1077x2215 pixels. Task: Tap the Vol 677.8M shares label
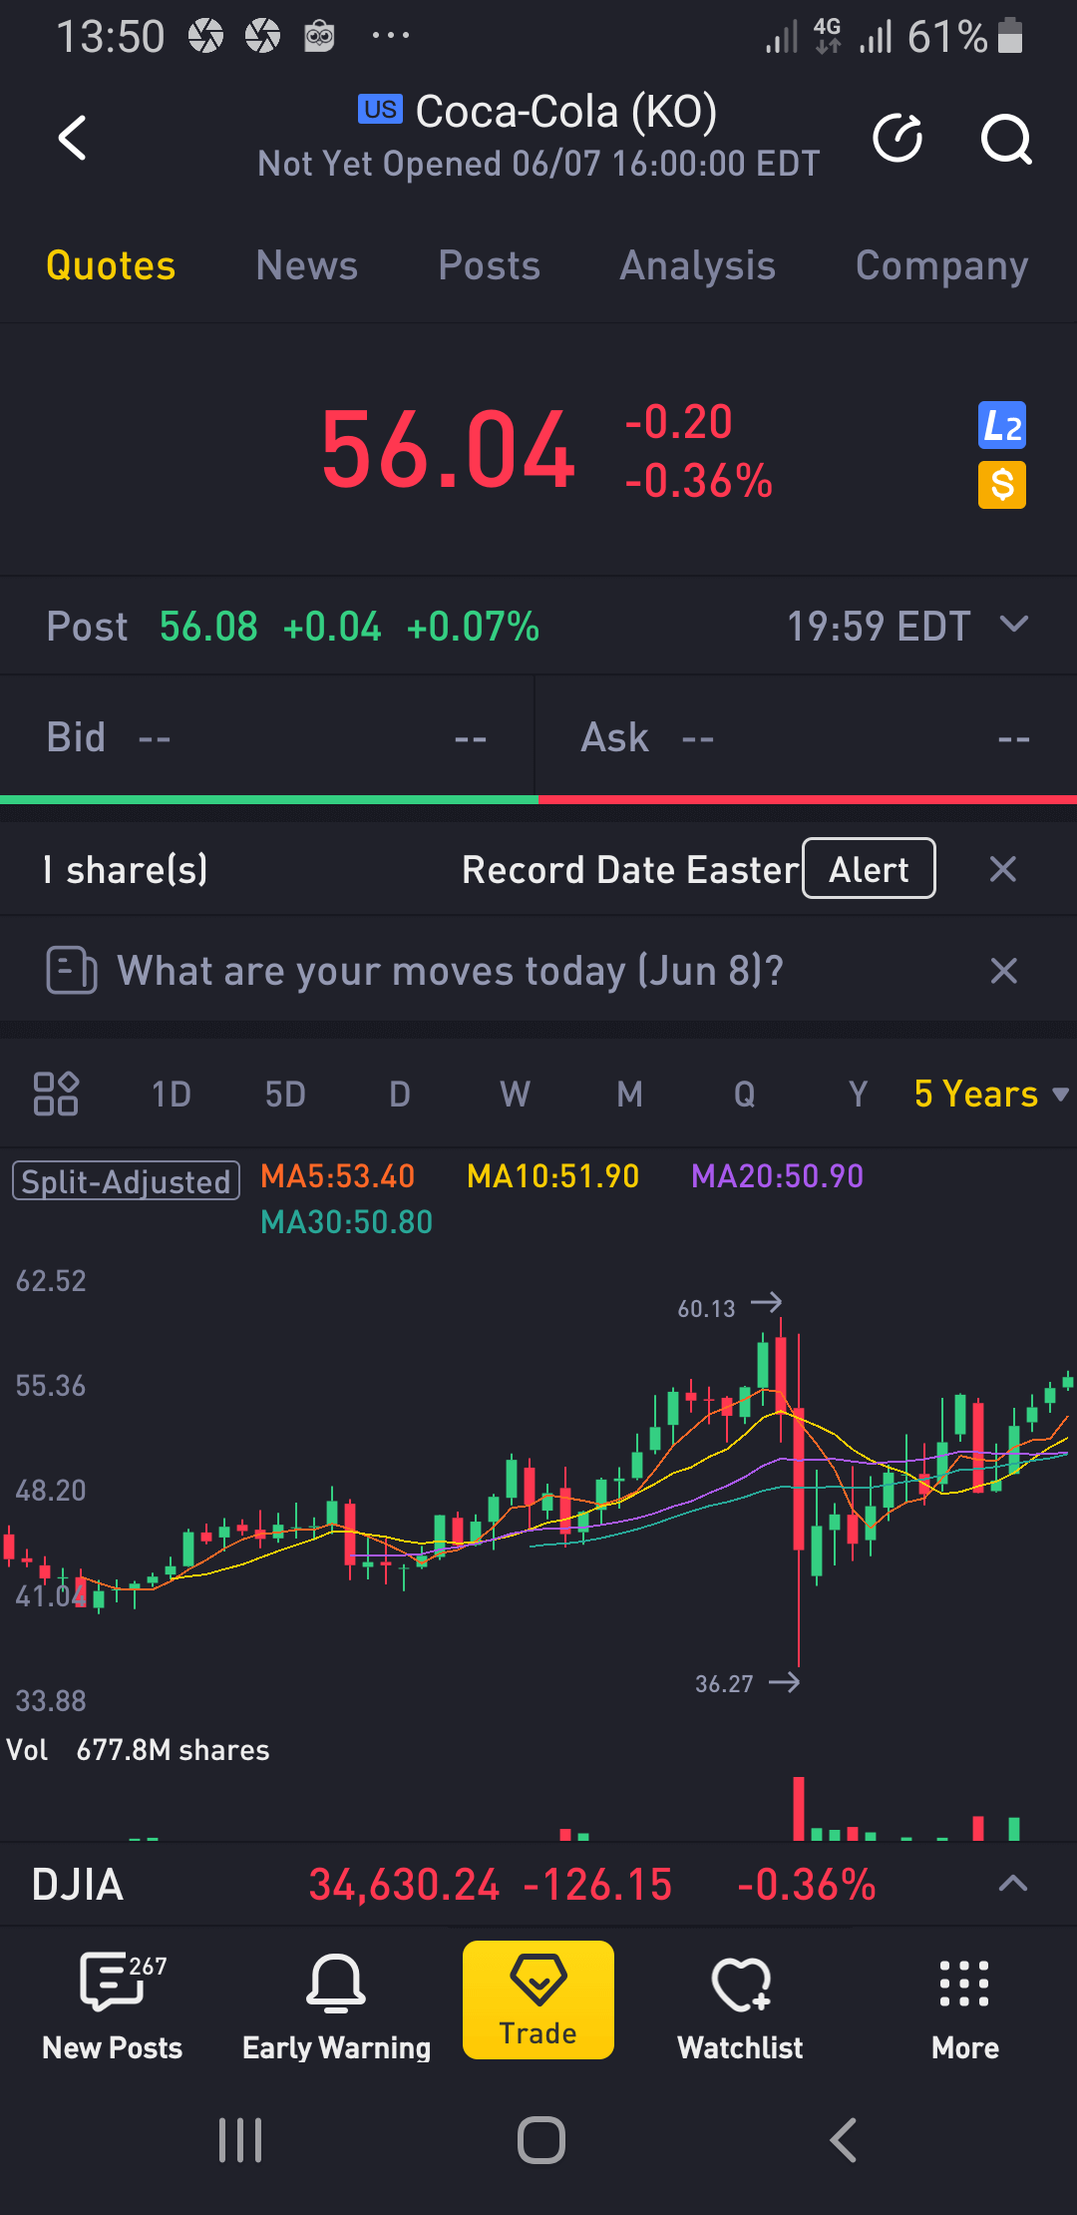click(x=138, y=1750)
